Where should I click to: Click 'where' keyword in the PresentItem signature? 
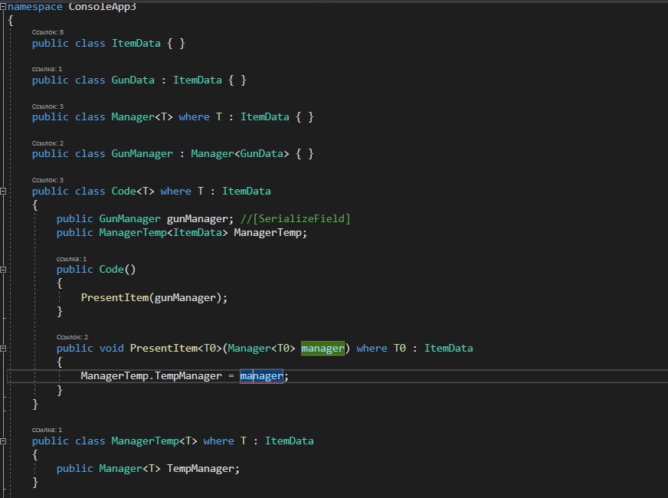coord(372,349)
